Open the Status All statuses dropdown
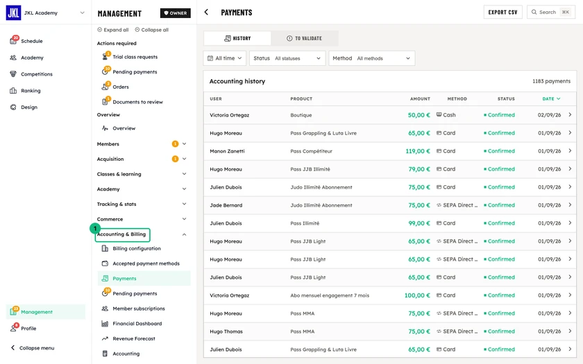The height and width of the screenshot is (364, 583). (287, 58)
